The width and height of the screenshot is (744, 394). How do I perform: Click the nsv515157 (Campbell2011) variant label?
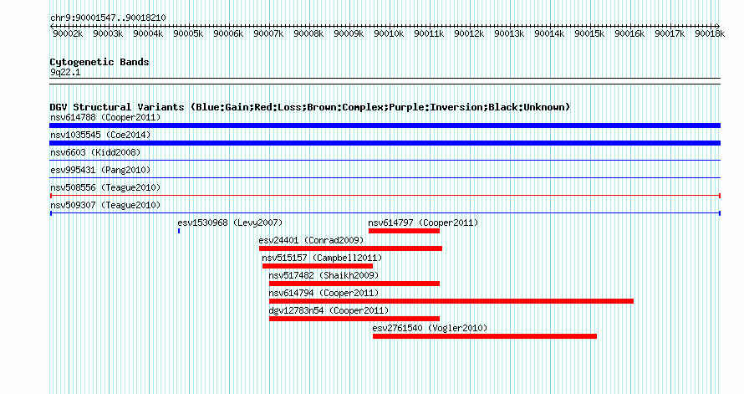click(322, 258)
